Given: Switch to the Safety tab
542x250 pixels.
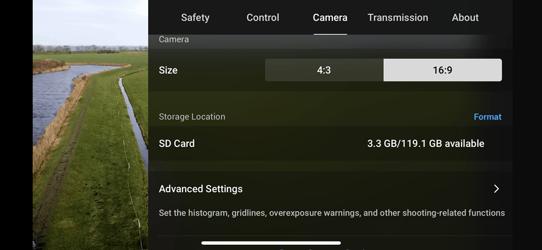Looking at the screenshot, I should (x=195, y=17).
